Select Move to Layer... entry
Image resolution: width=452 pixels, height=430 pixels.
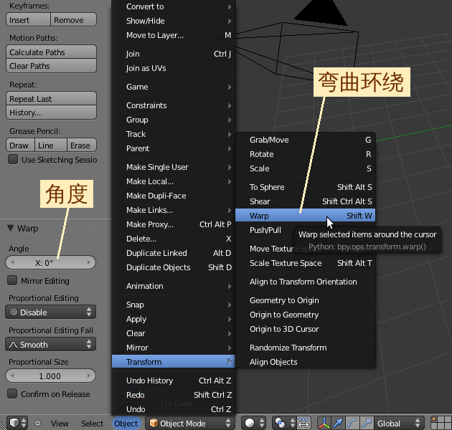174,35
